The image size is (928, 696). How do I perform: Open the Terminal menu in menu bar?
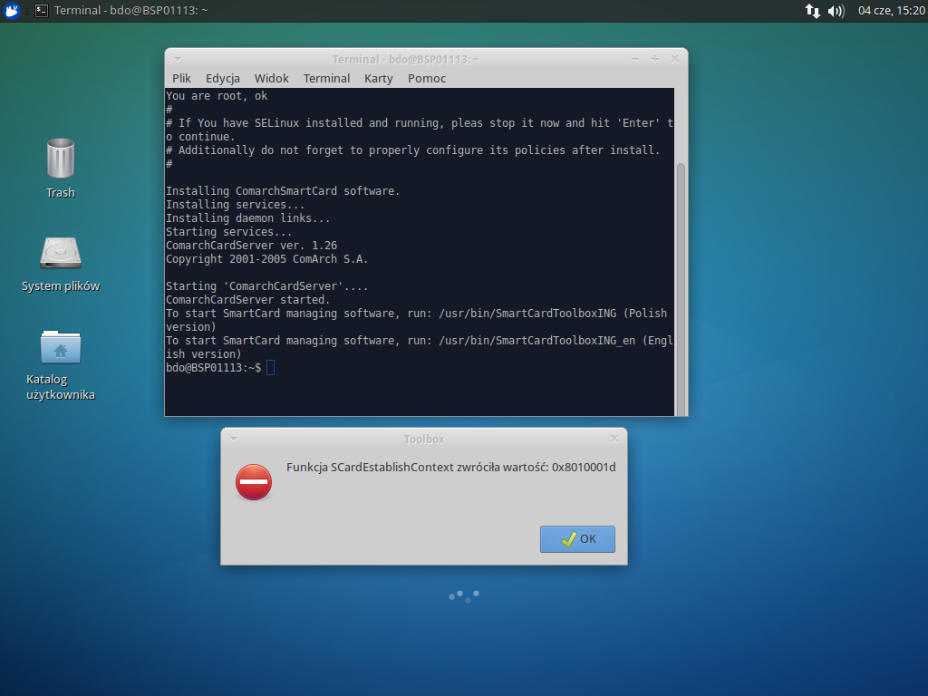coord(326,78)
